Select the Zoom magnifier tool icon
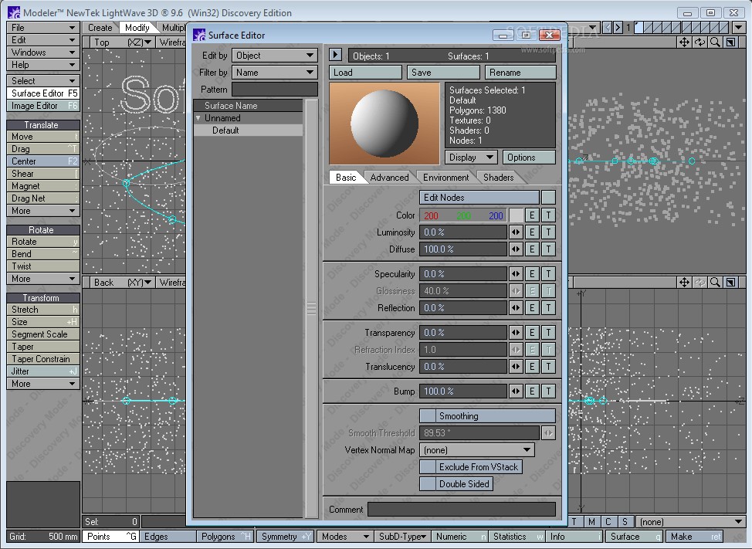Image resolution: width=752 pixels, height=549 pixels. (714, 42)
